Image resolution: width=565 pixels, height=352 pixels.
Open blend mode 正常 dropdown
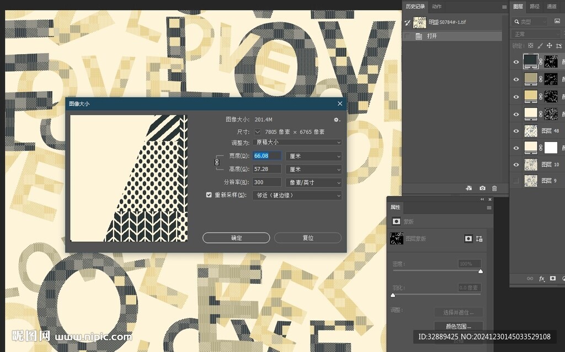tap(536, 34)
